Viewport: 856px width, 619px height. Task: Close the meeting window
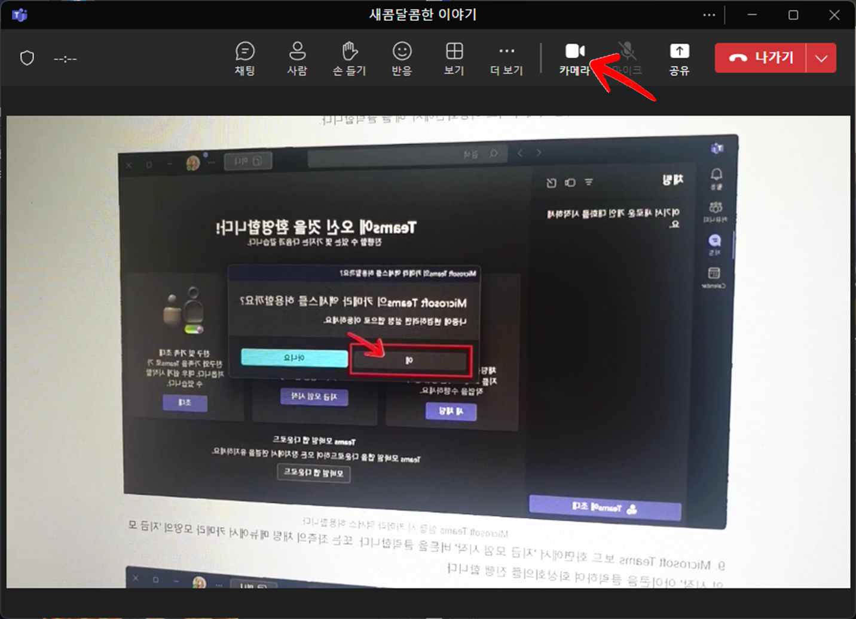tap(834, 15)
